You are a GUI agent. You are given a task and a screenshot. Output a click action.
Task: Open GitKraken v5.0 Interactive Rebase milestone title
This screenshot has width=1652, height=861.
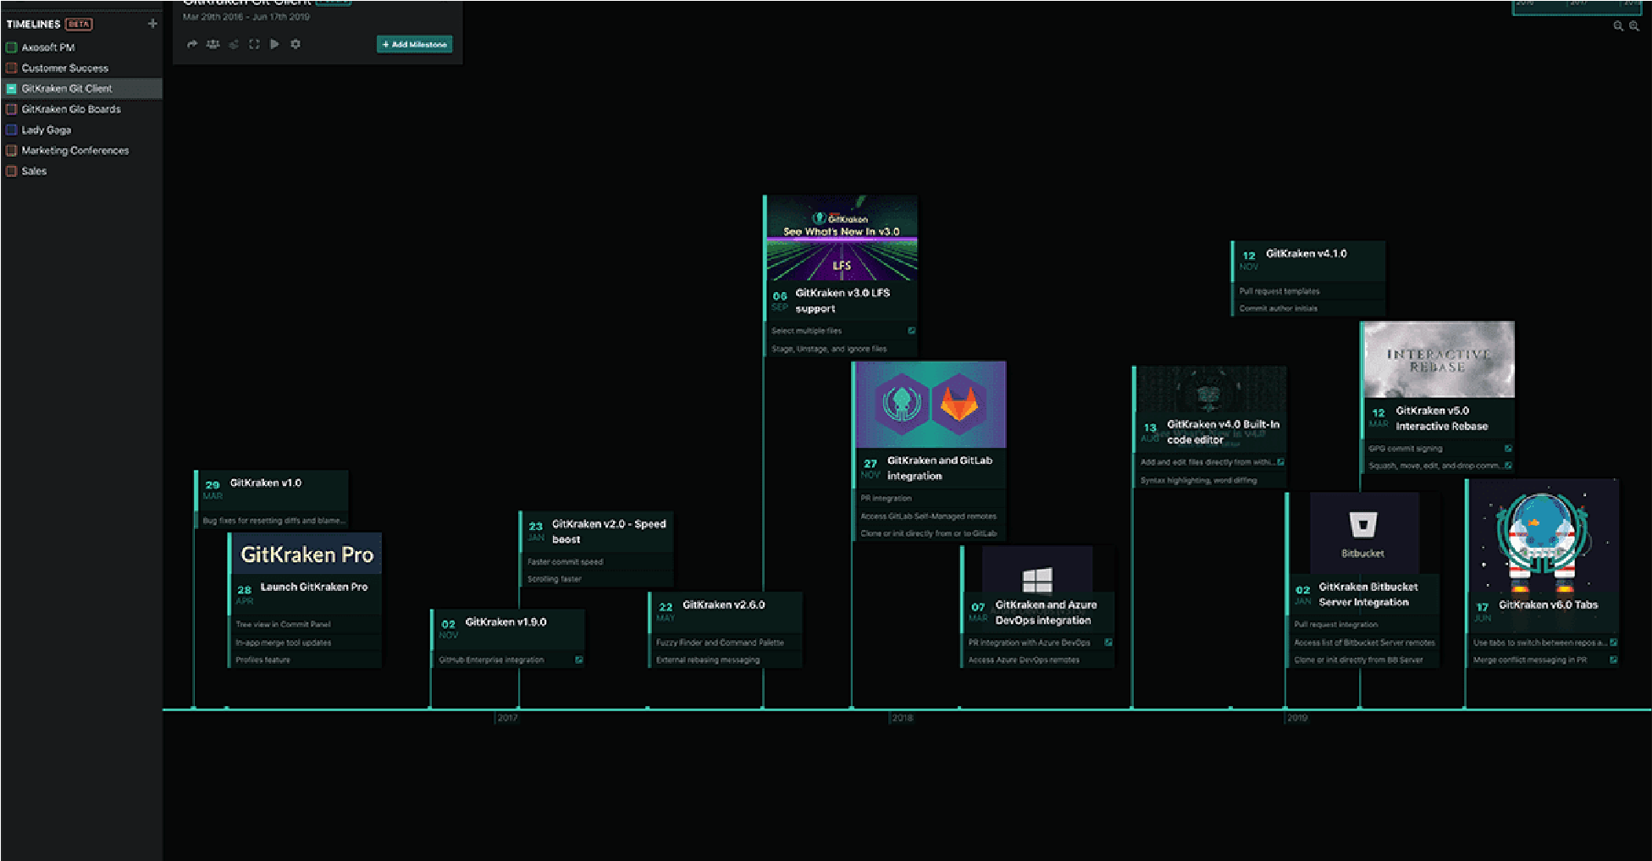(x=1442, y=418)
